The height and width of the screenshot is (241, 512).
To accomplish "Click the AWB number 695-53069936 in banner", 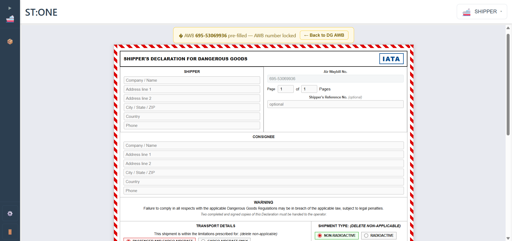I will coord(211,36).
